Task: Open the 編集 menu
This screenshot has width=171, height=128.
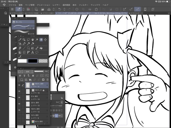Action: click(x=21, y=5)
